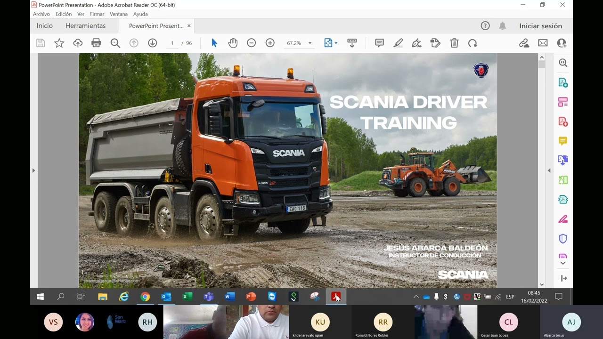Screen dimensions: 603x339
Task: Open the Edición menu
Action: point(64,14)
